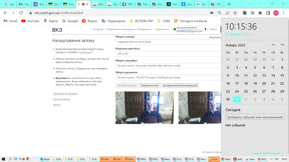
Task: Select January 17 in calendar
Action: [x=237, y=83]
